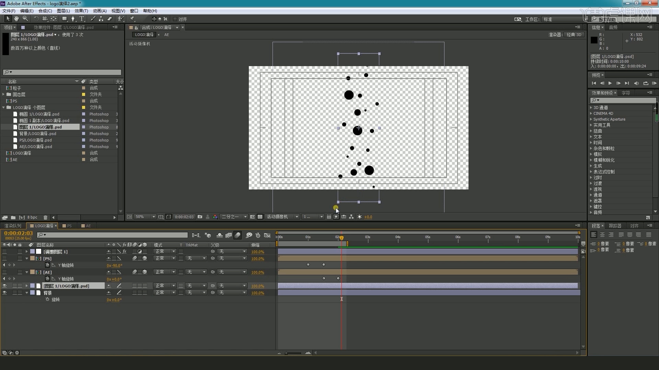Enable motion blur for timeline
The height and width of the screenshot is (370, 659).
tap(238, 235)
